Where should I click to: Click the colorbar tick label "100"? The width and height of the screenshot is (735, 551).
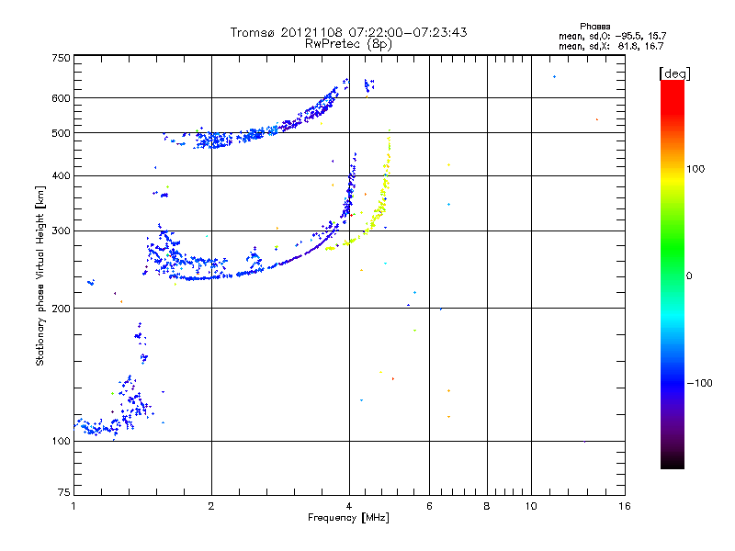pos(695,169)
